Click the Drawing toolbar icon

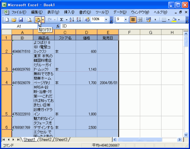[87, 19]
